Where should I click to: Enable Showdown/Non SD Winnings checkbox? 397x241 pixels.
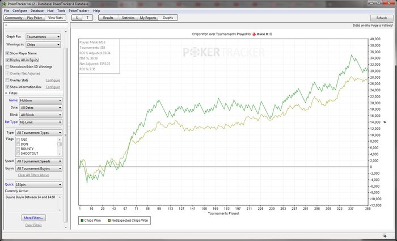7,67
